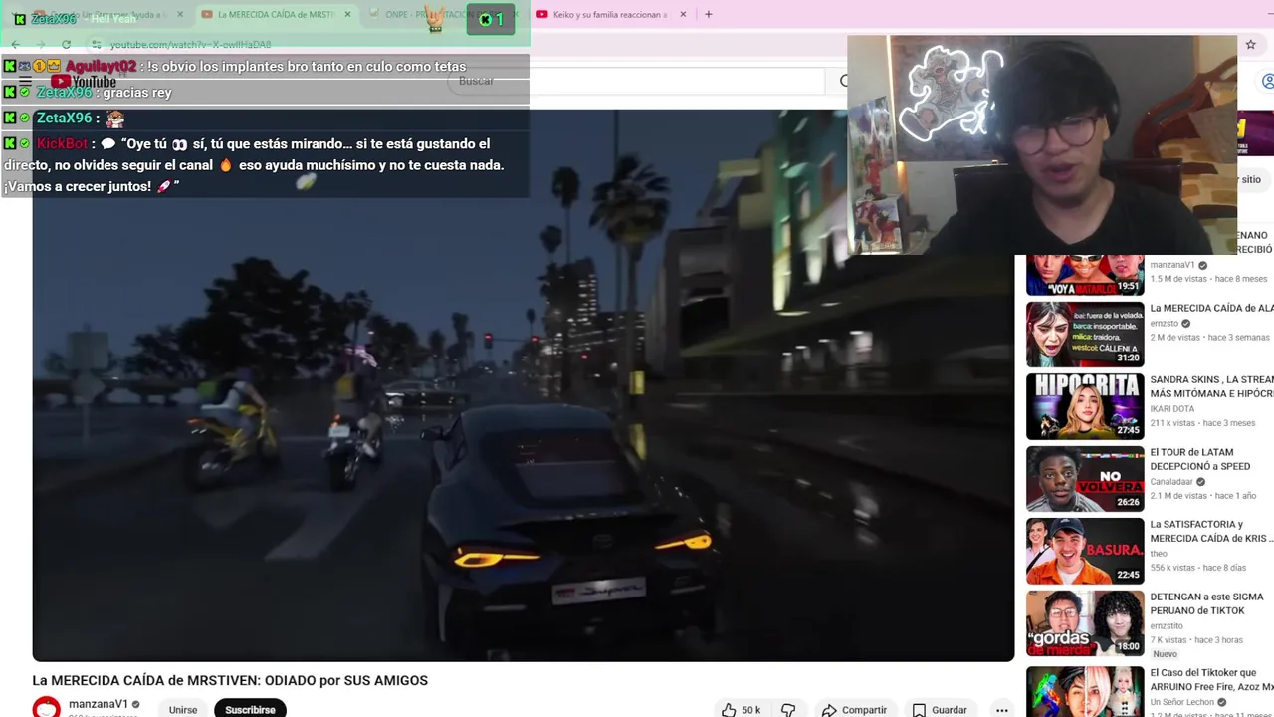The image size is (1274, 717).
Task: Like the video with 50 k thumbs up
Action: click(741, 710)
